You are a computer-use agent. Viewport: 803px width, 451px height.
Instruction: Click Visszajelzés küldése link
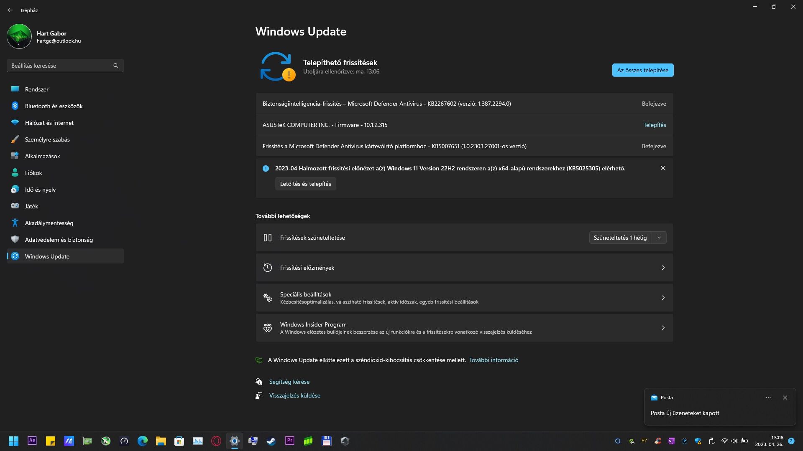pyautogui.click(x=295, y=395)
